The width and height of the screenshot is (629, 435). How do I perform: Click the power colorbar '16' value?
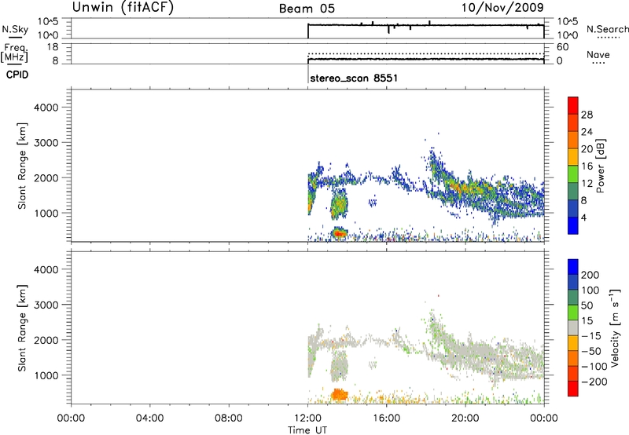(x=587, y=166)
